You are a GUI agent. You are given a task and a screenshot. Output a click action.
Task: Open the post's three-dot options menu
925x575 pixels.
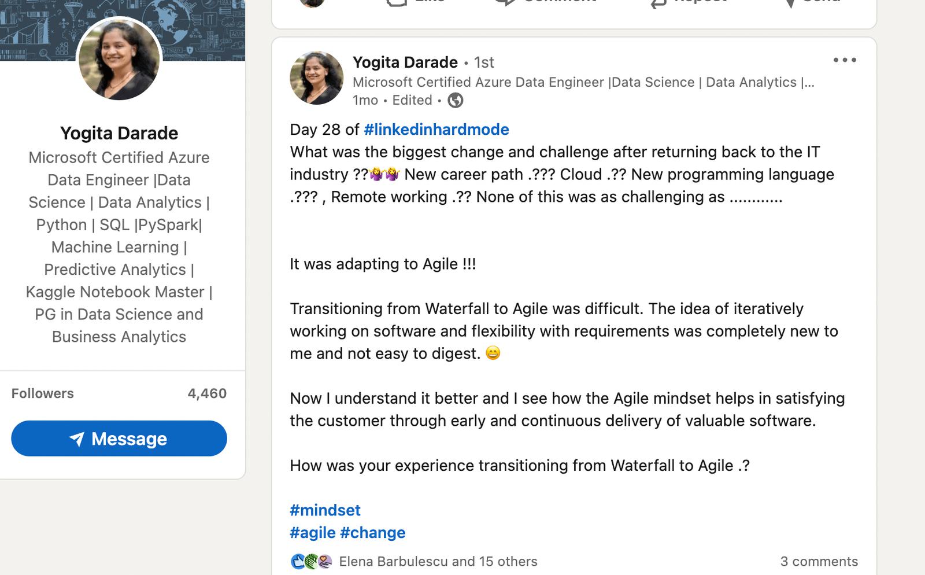click(845, 60)
